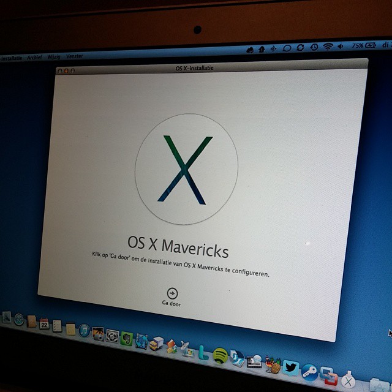Open Safari from the Dock
Image resolution: width=392 pixels, height=392 pixels.
[x=19, y=319]
